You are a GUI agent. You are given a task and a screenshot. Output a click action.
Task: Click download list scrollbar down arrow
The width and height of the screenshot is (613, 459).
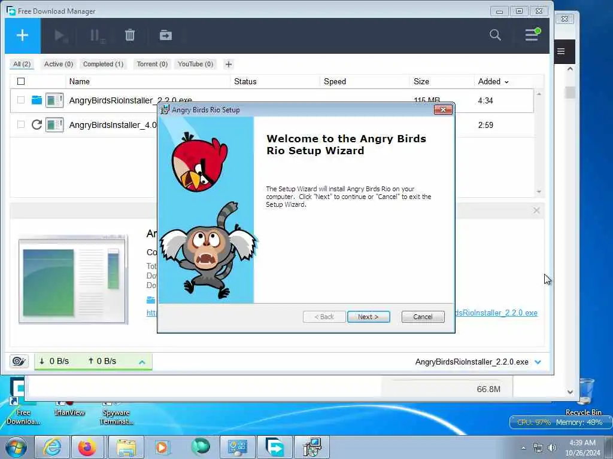[x=539, y=192]
